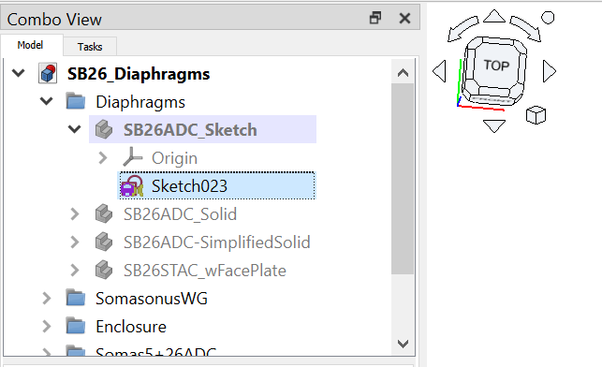Undock the Combo View panel
Screen dimensions: 602x367
pyautogui.click(x=375, y=18)
